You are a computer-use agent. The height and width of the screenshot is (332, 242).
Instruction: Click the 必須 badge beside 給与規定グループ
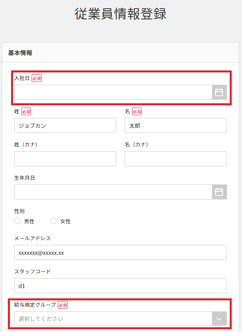coord(63,305)
